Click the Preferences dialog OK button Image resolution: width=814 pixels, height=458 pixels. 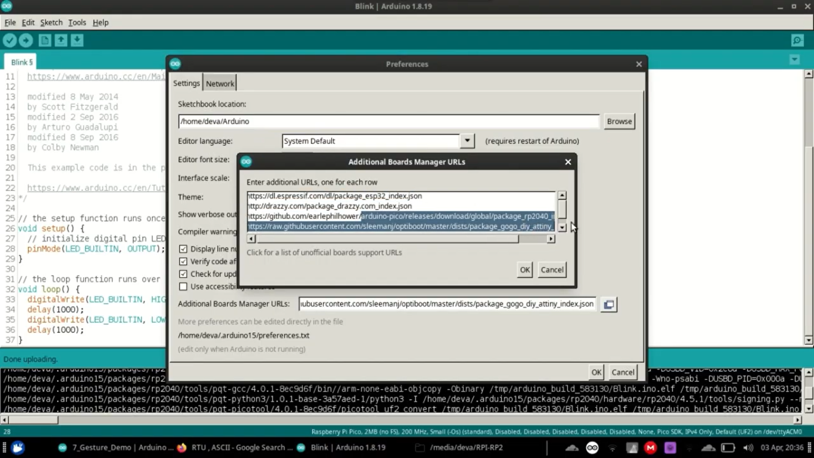596,372
